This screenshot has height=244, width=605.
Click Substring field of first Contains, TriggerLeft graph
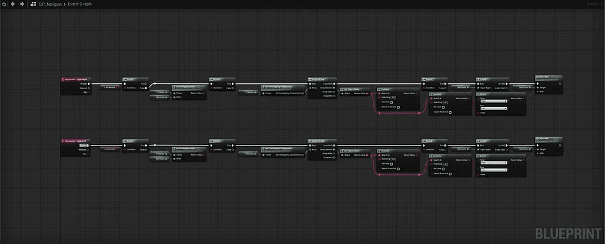393,159
